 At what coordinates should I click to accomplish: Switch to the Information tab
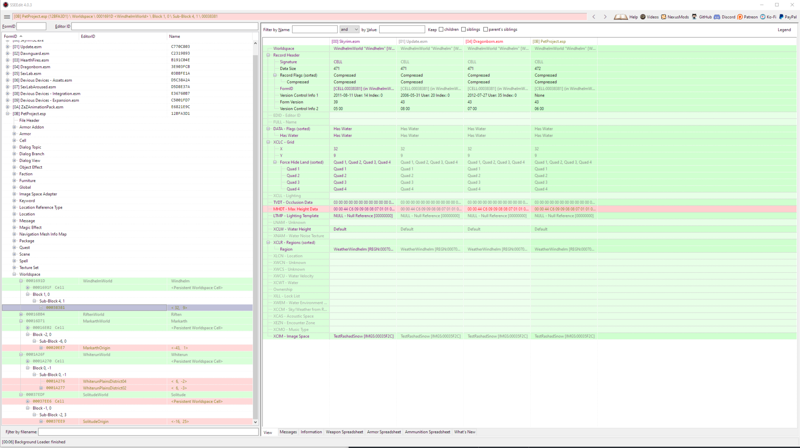pos(311,432)
